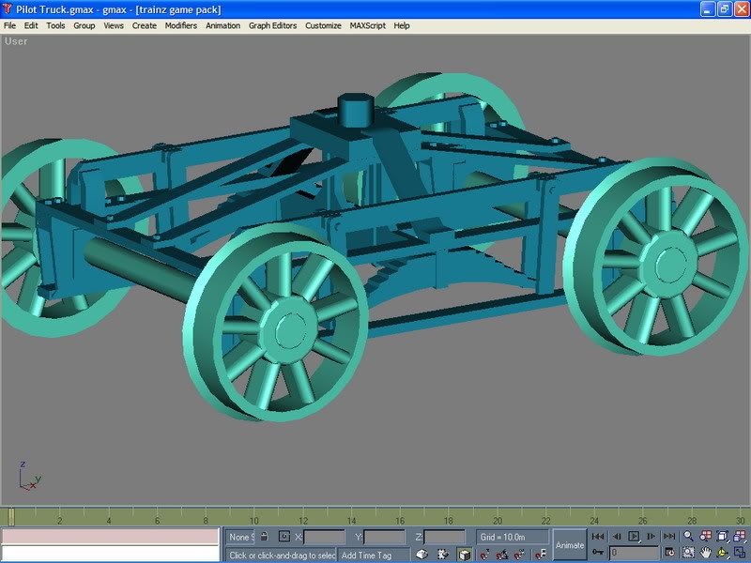This screenshot has width=751, height=563.
Task: Toggle the selection lock padlock icon
Action: click(x=264, y=536)
